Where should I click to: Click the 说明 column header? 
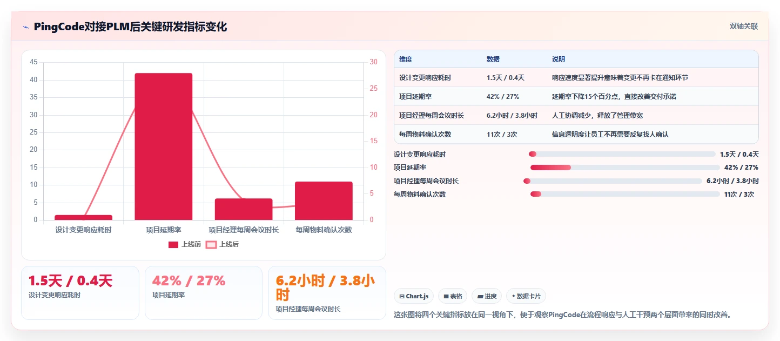click(559, 59)
